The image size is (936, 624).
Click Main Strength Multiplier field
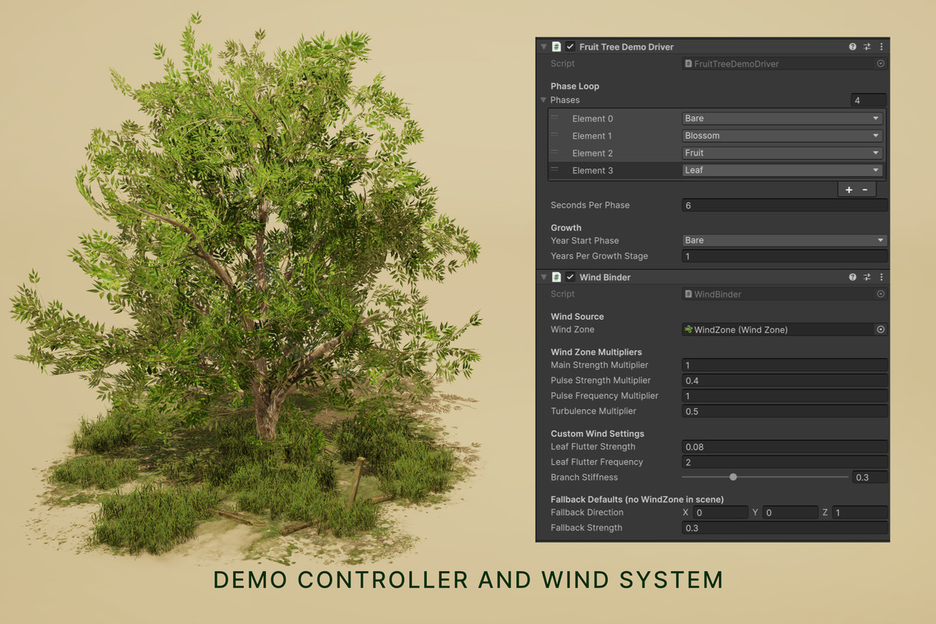785,365
